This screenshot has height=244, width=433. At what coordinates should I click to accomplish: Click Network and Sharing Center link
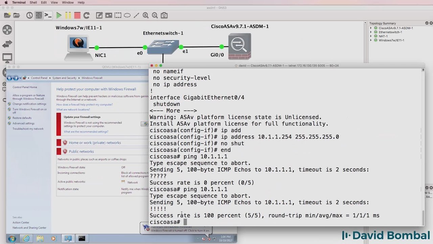[x=29, y=228]
